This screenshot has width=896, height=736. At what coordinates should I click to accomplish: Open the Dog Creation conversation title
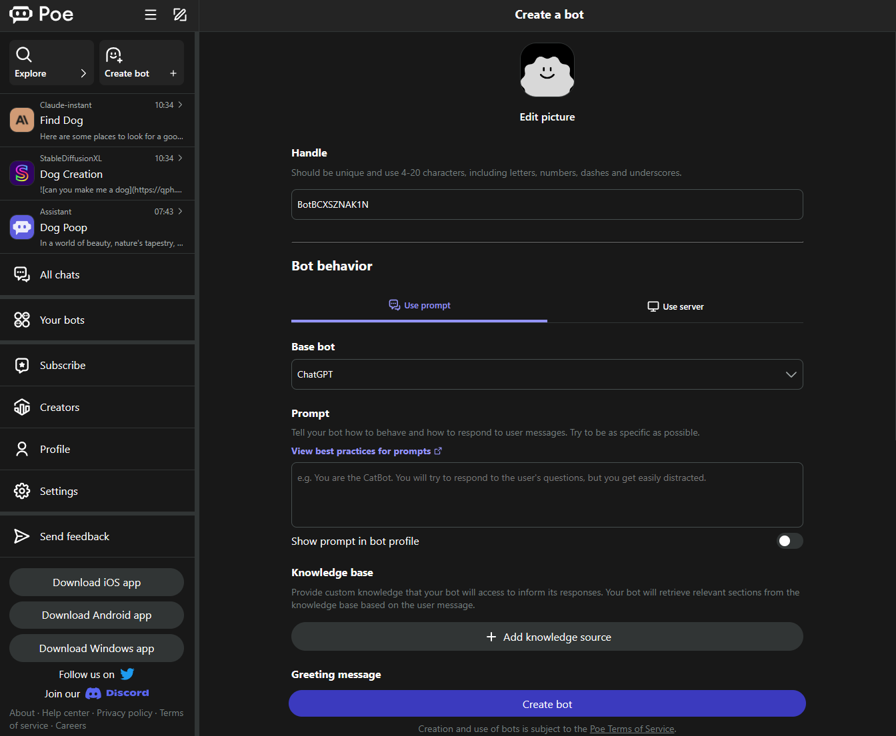click(x=71, y=174)
